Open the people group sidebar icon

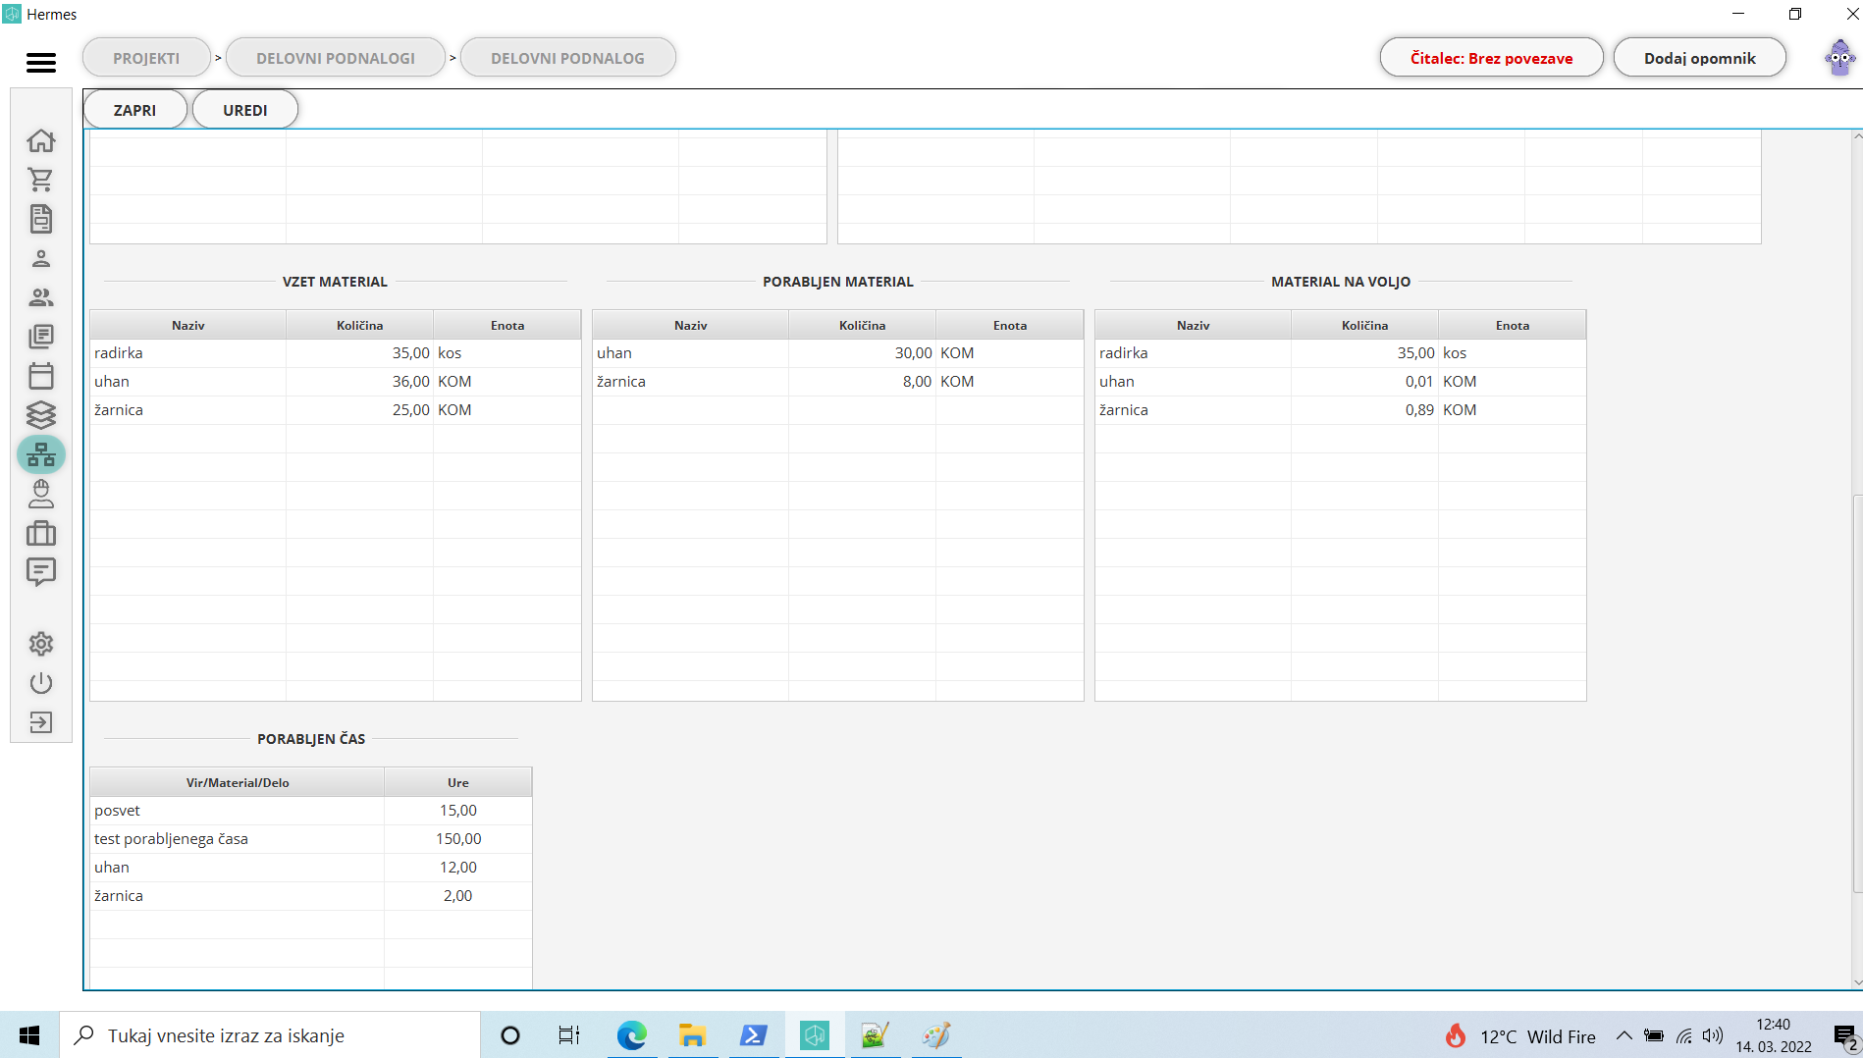pyautogui.click(x=40, y=297)
